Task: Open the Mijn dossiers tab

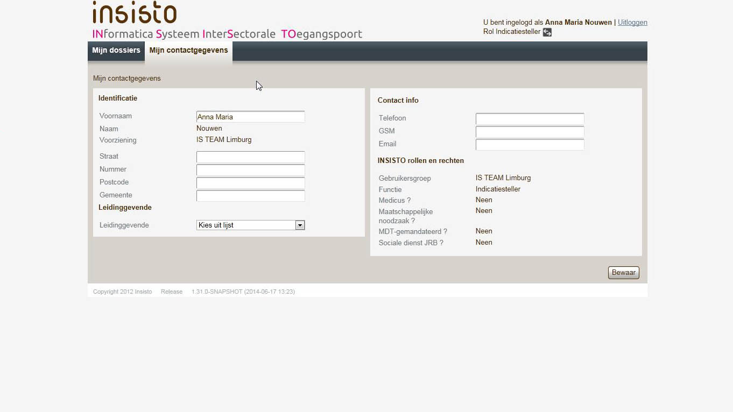Action: [x=116, y=51]
